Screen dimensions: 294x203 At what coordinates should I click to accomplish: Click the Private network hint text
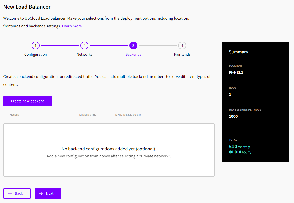(x=109, y=156)
